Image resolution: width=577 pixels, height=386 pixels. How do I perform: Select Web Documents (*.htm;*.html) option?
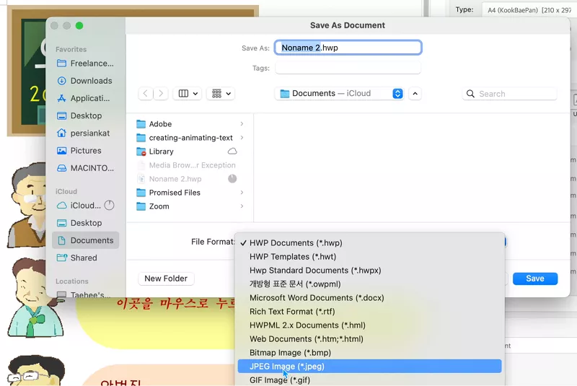click(x=369, y=339)
